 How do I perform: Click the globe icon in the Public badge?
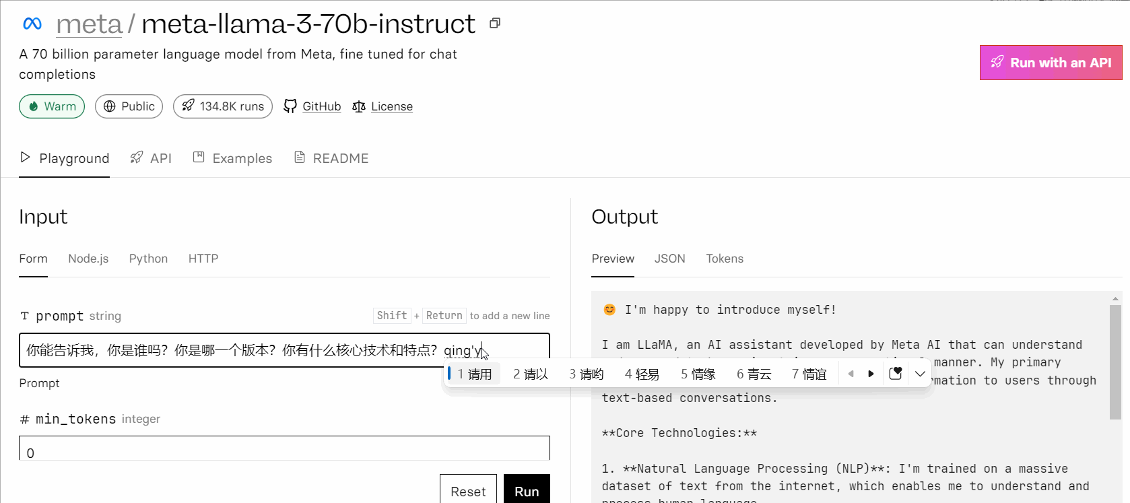[110, 106]
